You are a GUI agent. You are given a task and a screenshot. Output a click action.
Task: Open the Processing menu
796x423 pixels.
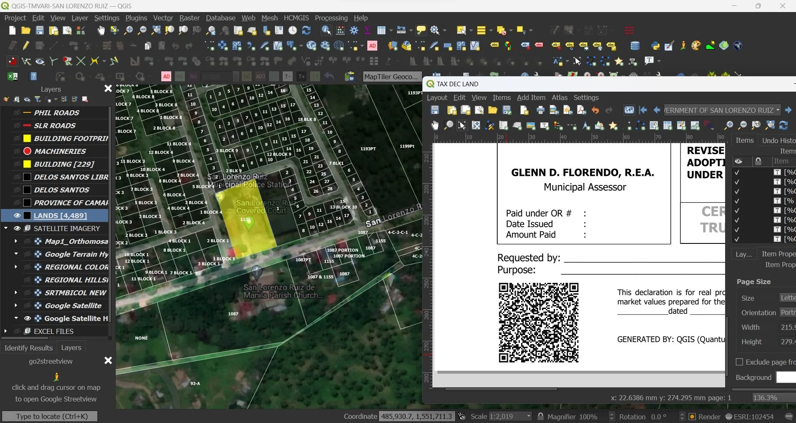click(331, 18)
